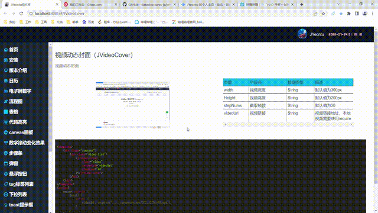Click the 弹窗 dialog icon in sidebar

pos(6,163)
